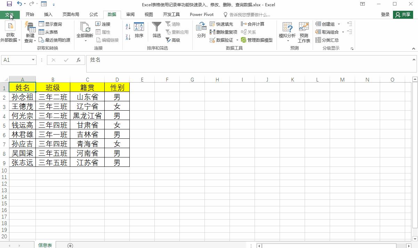418x248 pixels.
Task: Sort ascending with the A-Z icon
Action: [x=128, y=26]
